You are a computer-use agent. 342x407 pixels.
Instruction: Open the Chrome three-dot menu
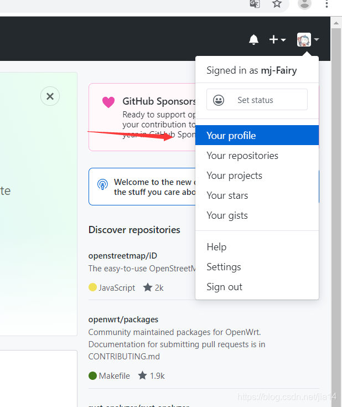click(x=327, y=4)
